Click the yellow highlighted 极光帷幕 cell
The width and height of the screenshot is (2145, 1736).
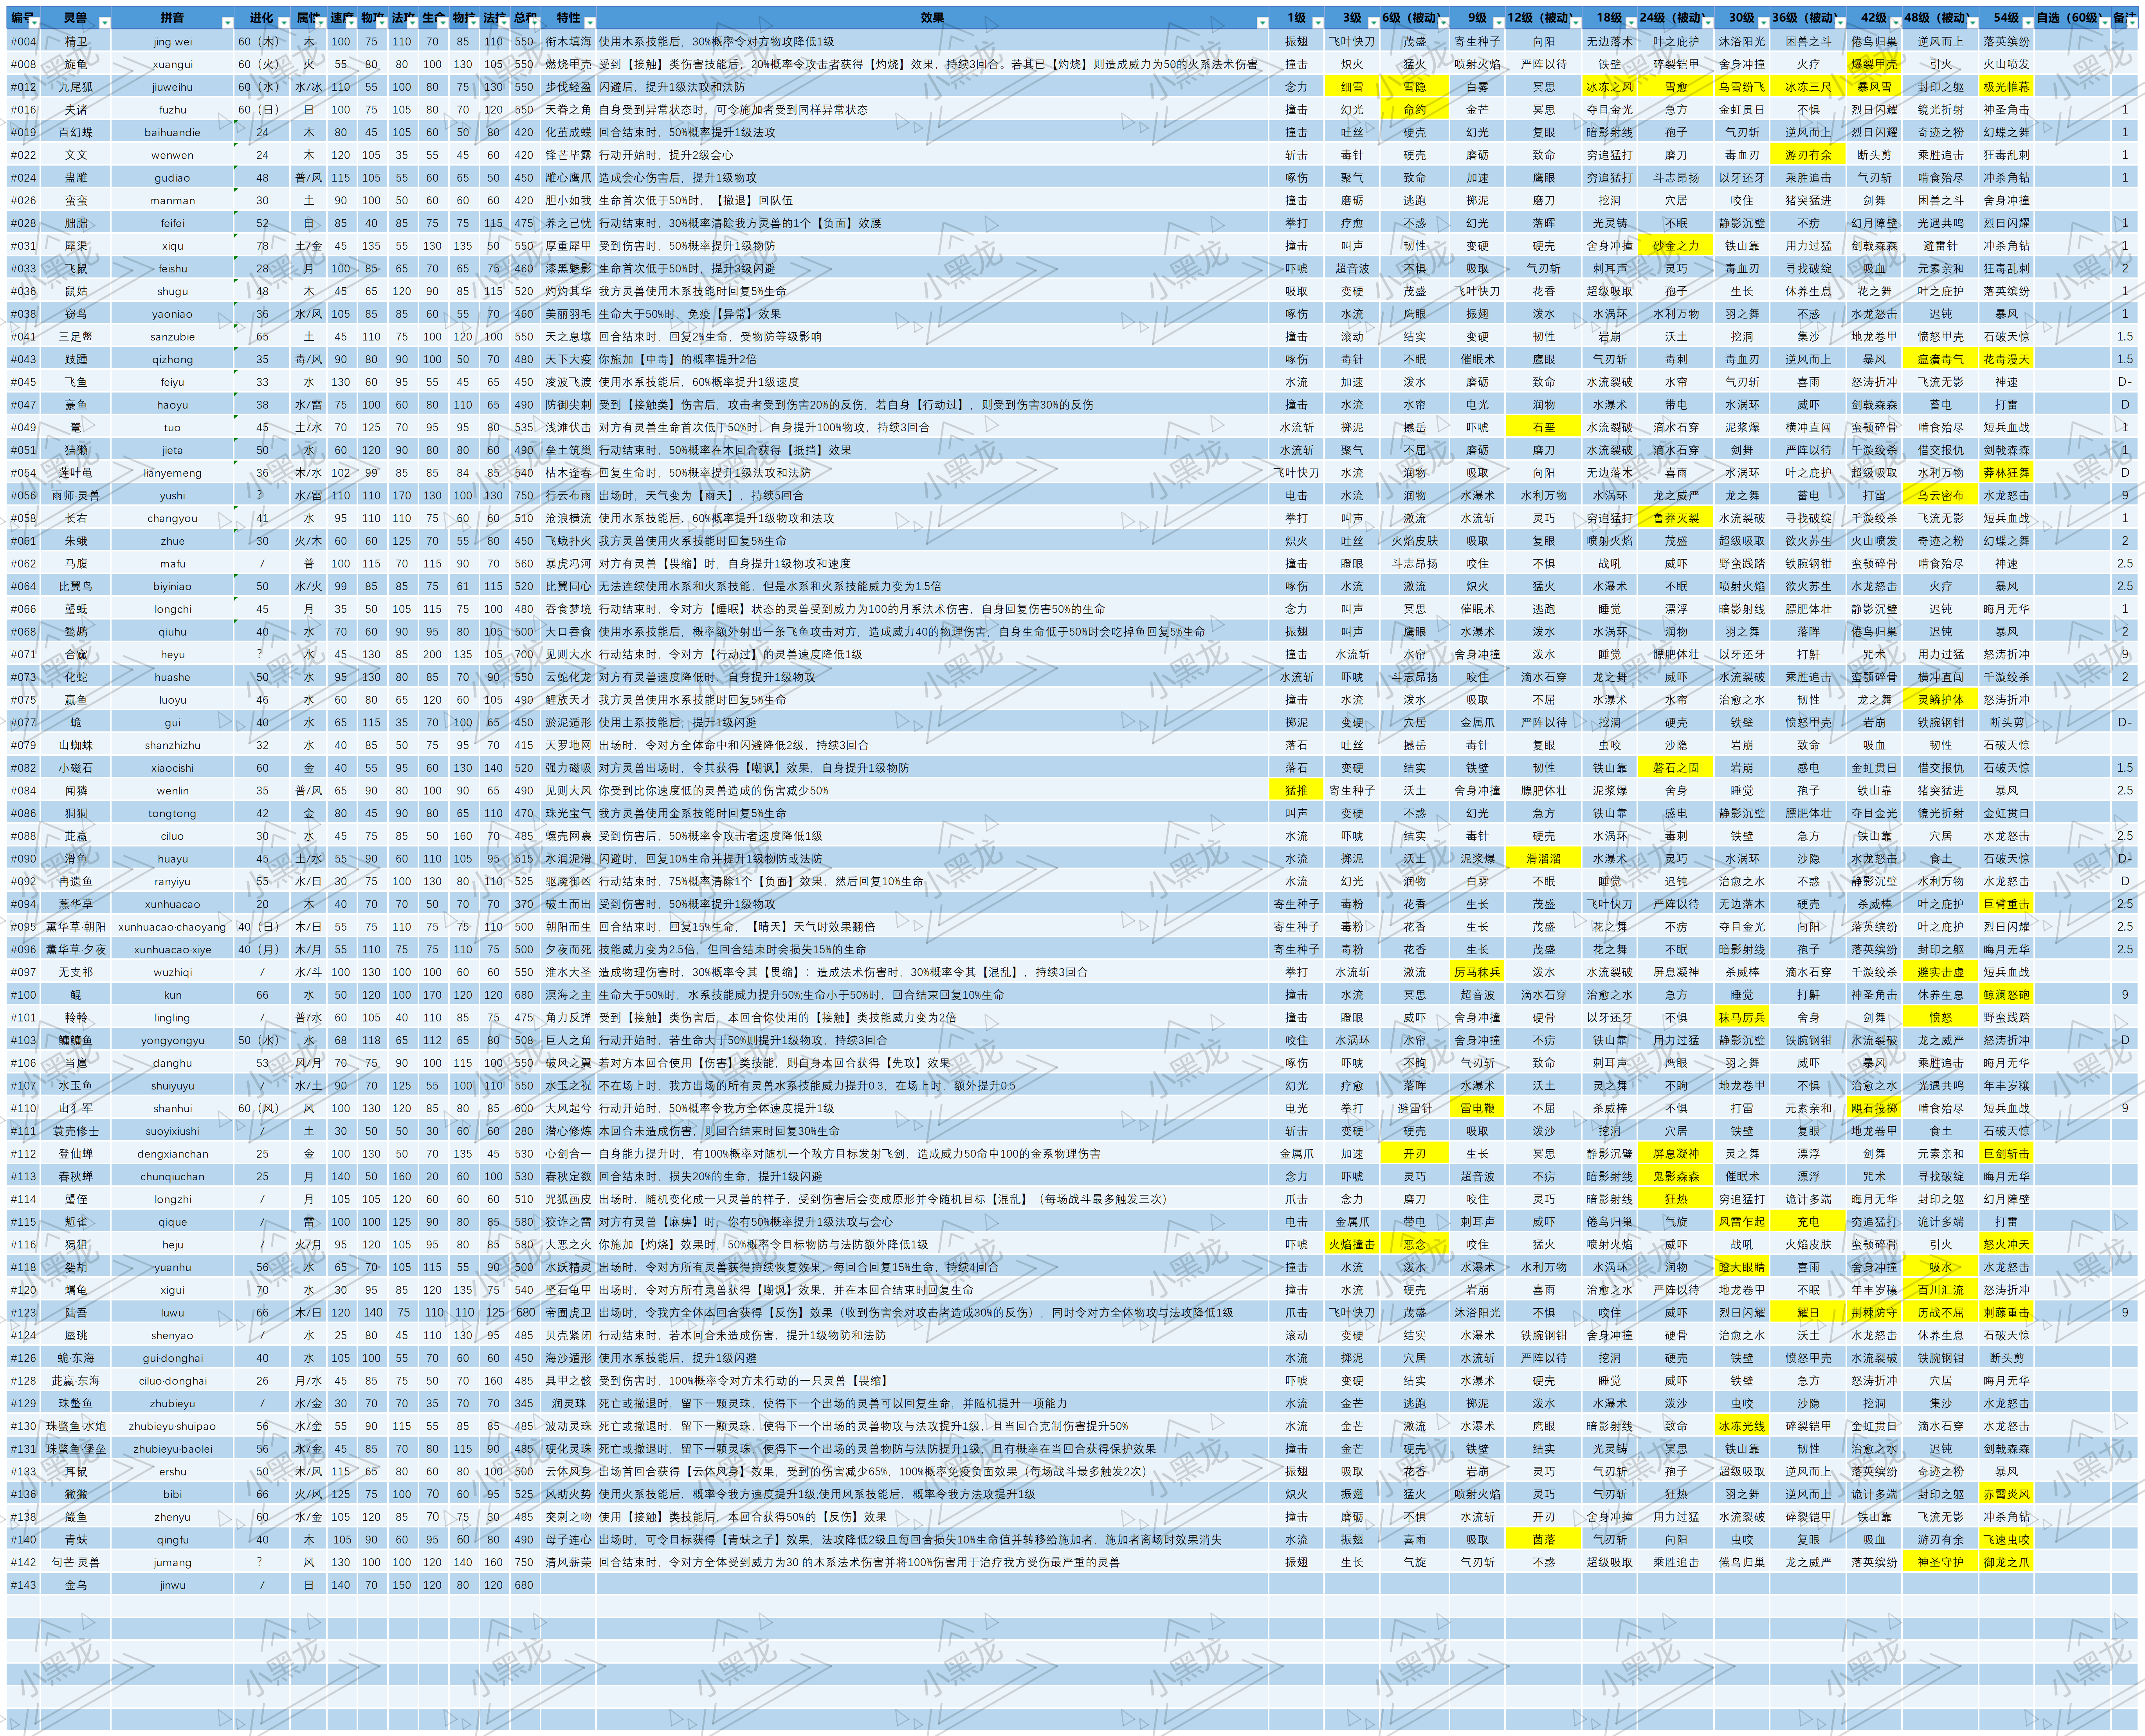(x=2006, y=87)
